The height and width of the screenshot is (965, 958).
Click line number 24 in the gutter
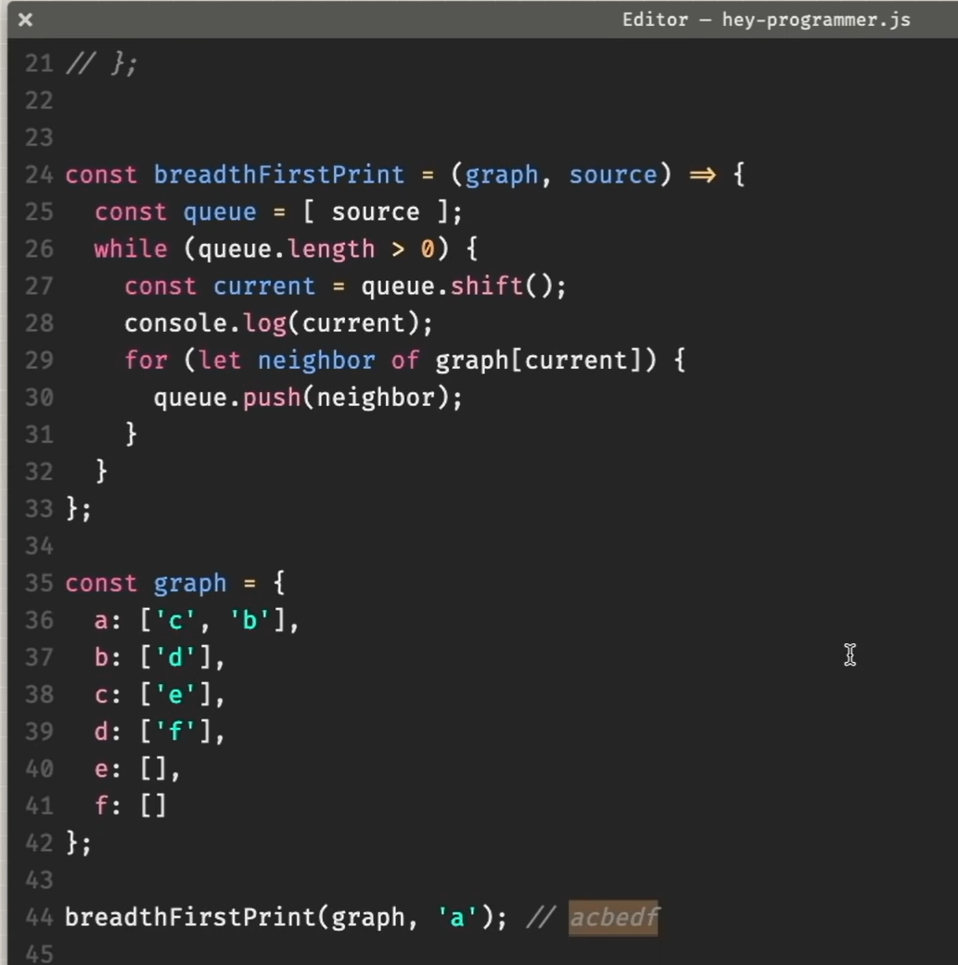pyautogui.click(x=39, y=175)
